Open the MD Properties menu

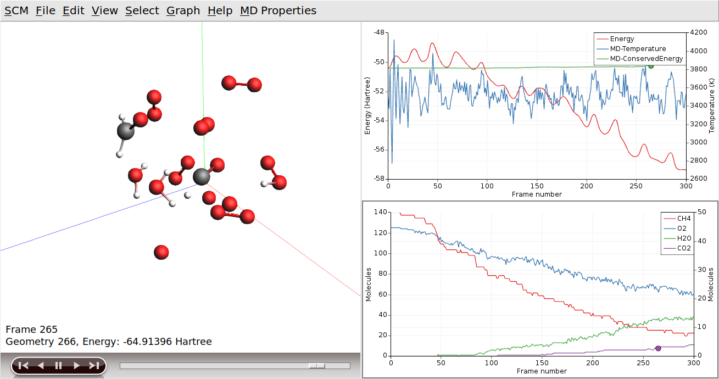click(x=278, y=10)
